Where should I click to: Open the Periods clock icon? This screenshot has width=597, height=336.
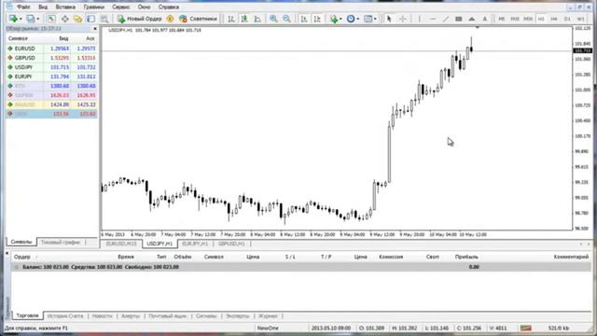point(351,19)
